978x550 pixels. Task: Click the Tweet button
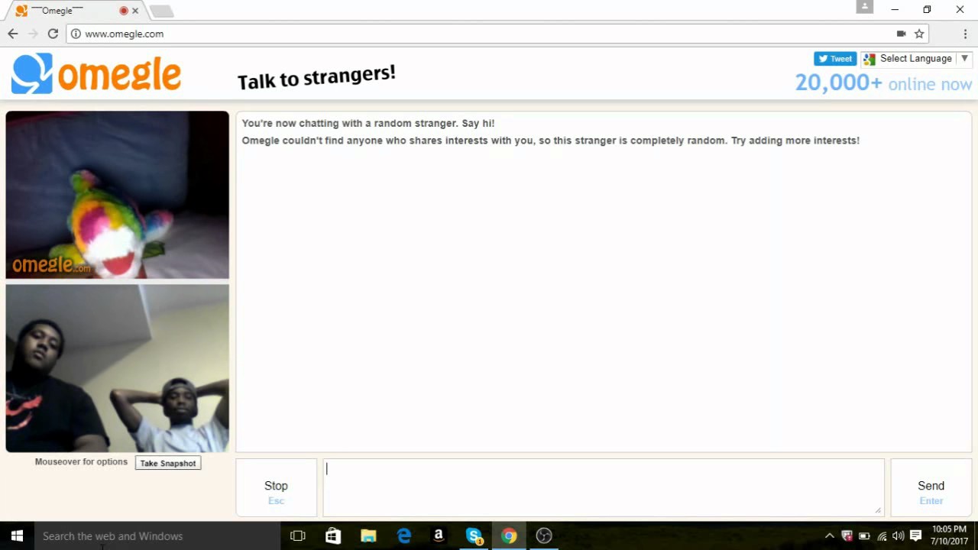[x=835, y=59]
